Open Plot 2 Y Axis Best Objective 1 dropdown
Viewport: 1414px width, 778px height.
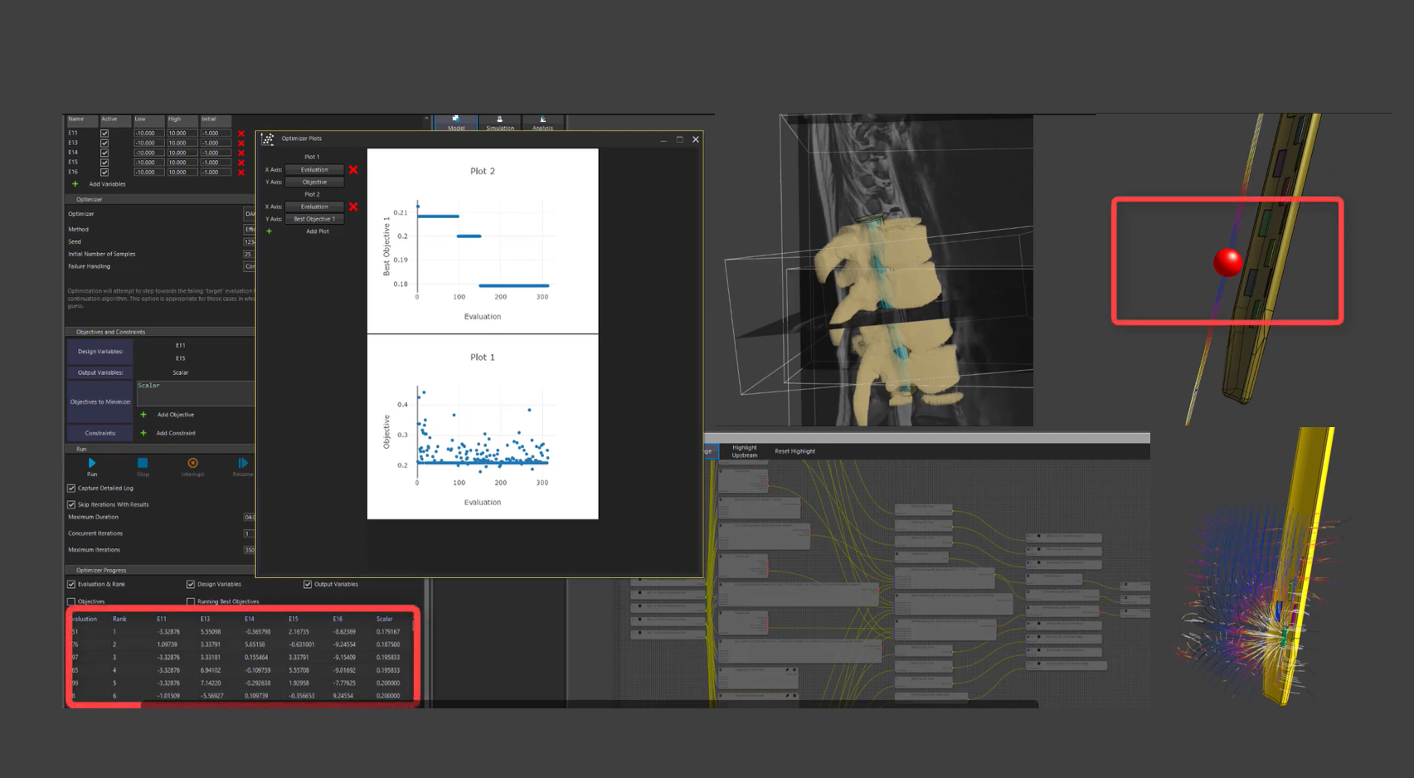314,219
